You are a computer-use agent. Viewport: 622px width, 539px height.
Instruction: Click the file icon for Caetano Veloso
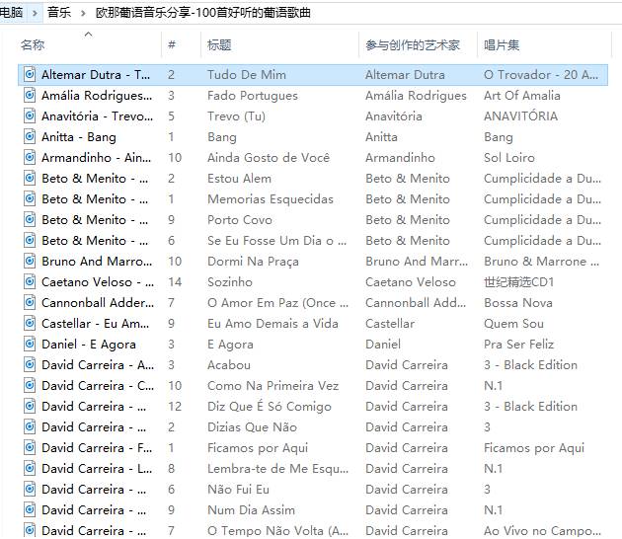[x=30, y=281]
